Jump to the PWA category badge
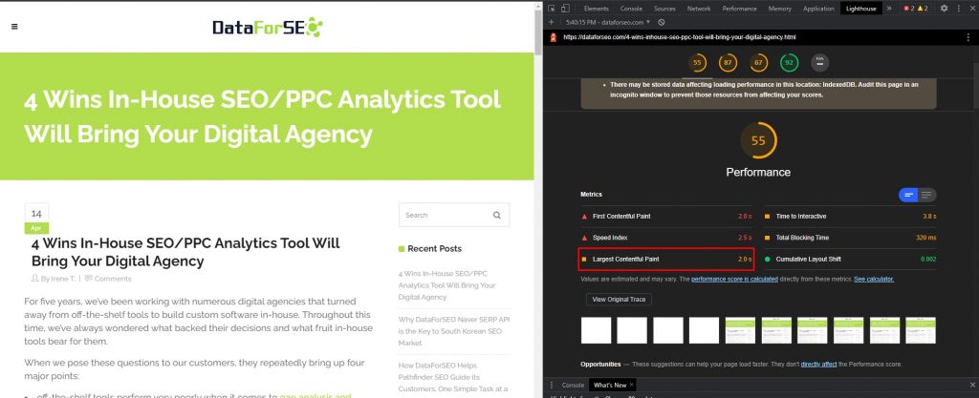Image resolution: width=979 pixels, height=398 pixels. pos(819,63)
